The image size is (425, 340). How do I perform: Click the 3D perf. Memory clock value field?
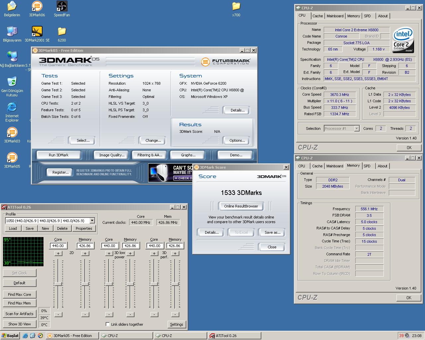point(175,246)
